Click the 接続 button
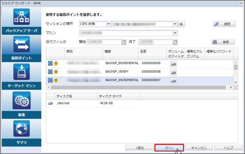This screenshot has height=154, width=245. pyautogui.click(x=225, y=24)
